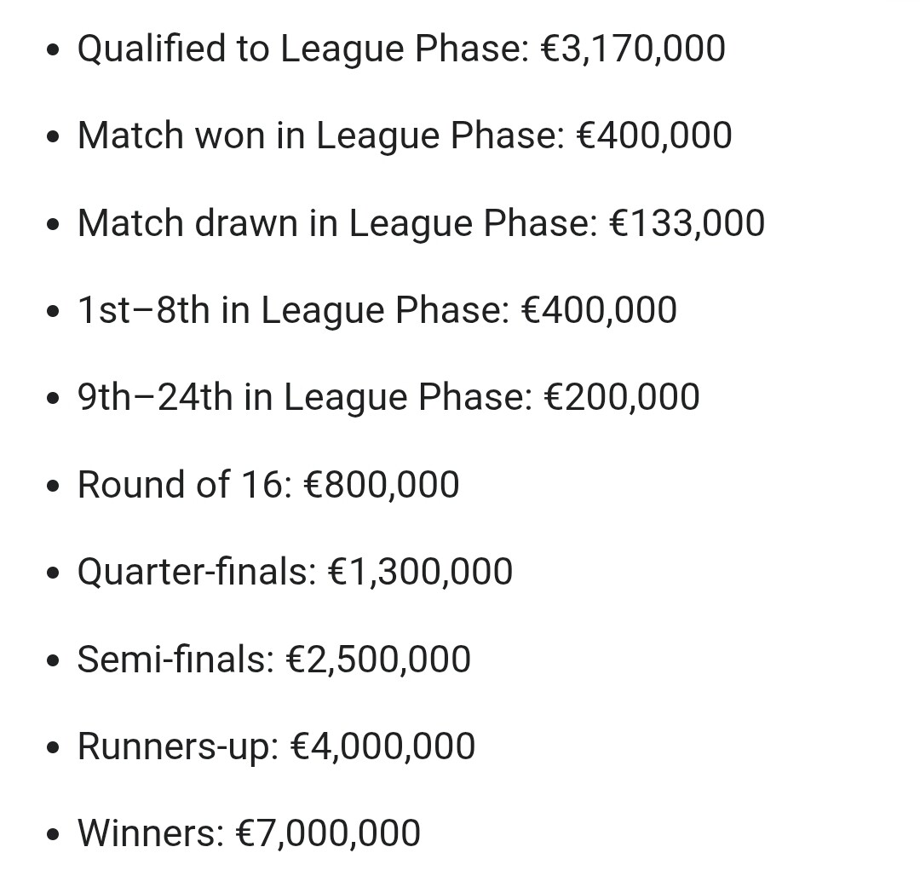The image size is (920, 870).
Task: Click the bullet before Round of 16
Action: pyautogui.click(x=53, y=487)
